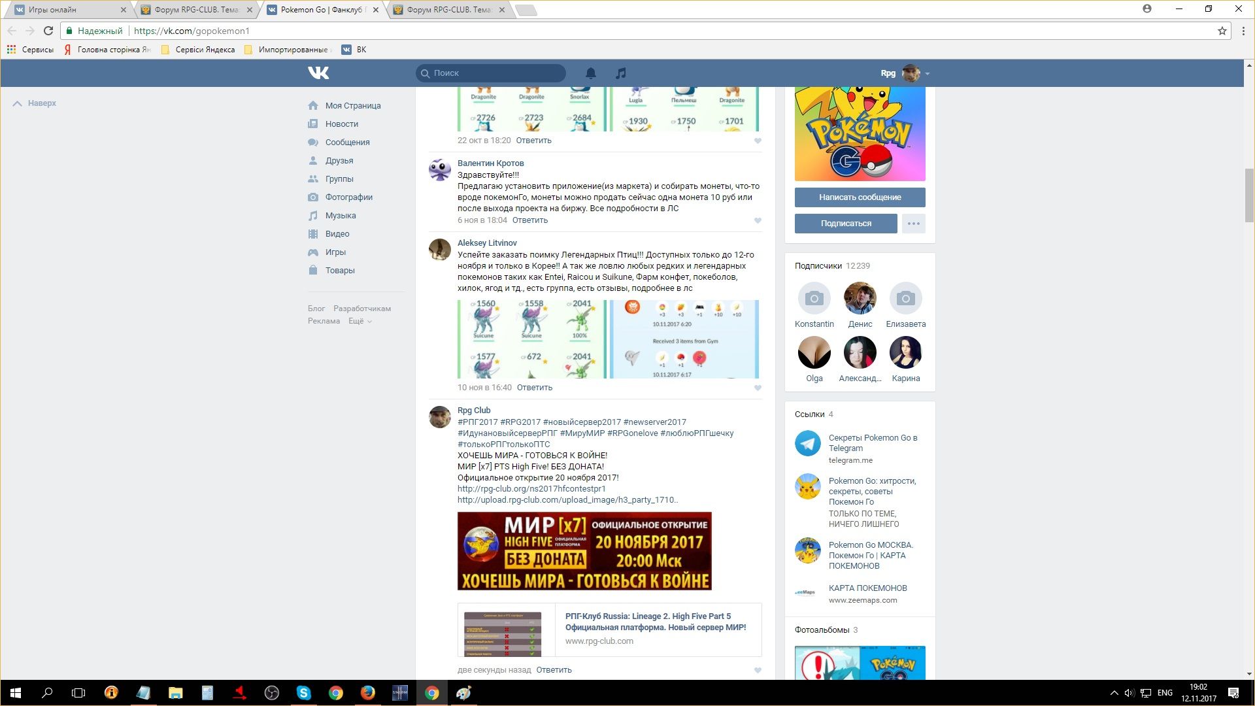The width and height of the screenshot is (1255, 706).
Task: Click the Игры gamepad sidebar icon
Action: 313,252
